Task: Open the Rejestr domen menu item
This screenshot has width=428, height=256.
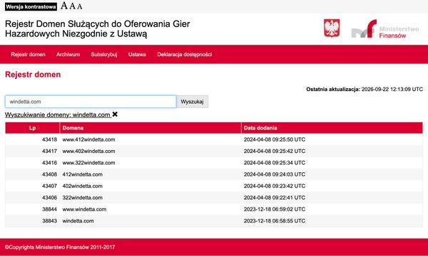Action: click(x=28, y=55)
